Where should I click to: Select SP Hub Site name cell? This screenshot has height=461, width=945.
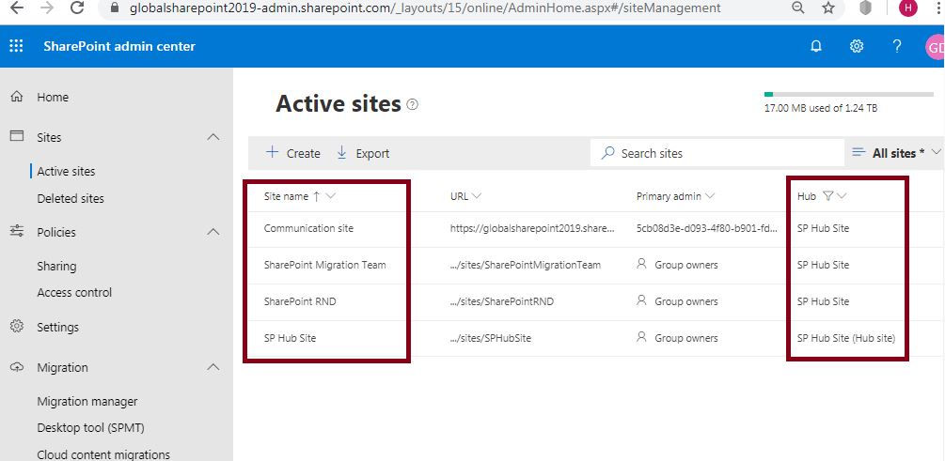tap(290, 338)
